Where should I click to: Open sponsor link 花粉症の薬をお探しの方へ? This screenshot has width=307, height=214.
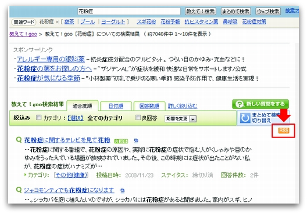click(x=54, y=69)
